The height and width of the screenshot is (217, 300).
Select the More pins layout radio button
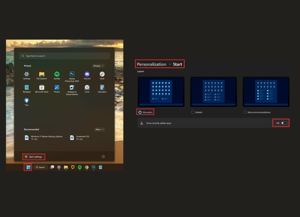click(140, 112)
